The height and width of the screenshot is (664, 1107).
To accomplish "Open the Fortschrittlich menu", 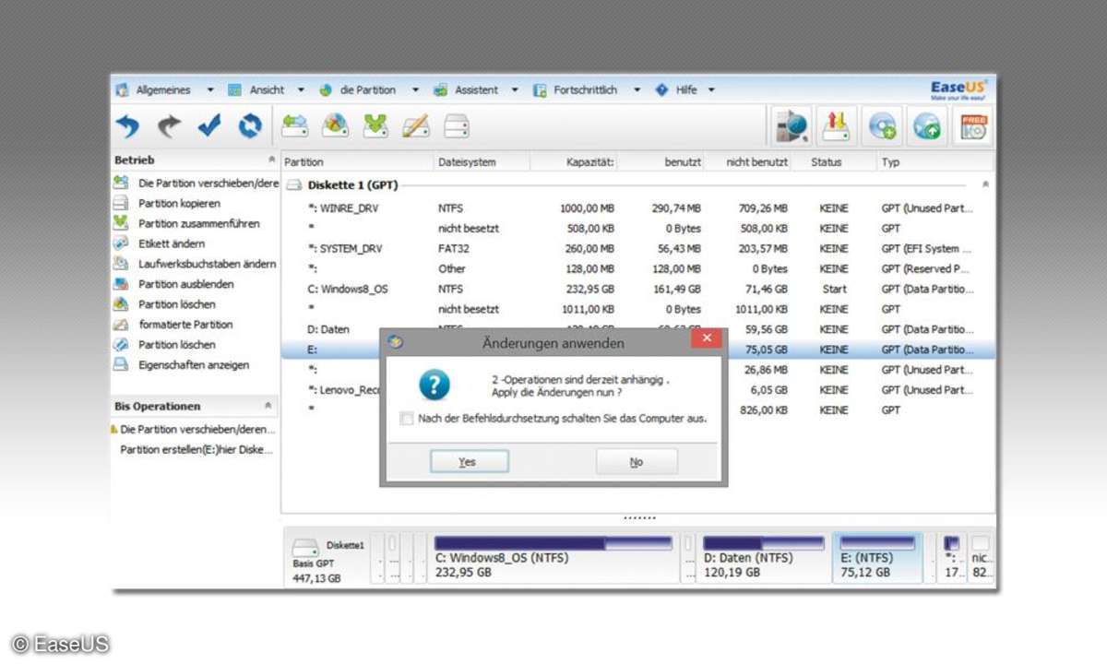I will point(585,90).
